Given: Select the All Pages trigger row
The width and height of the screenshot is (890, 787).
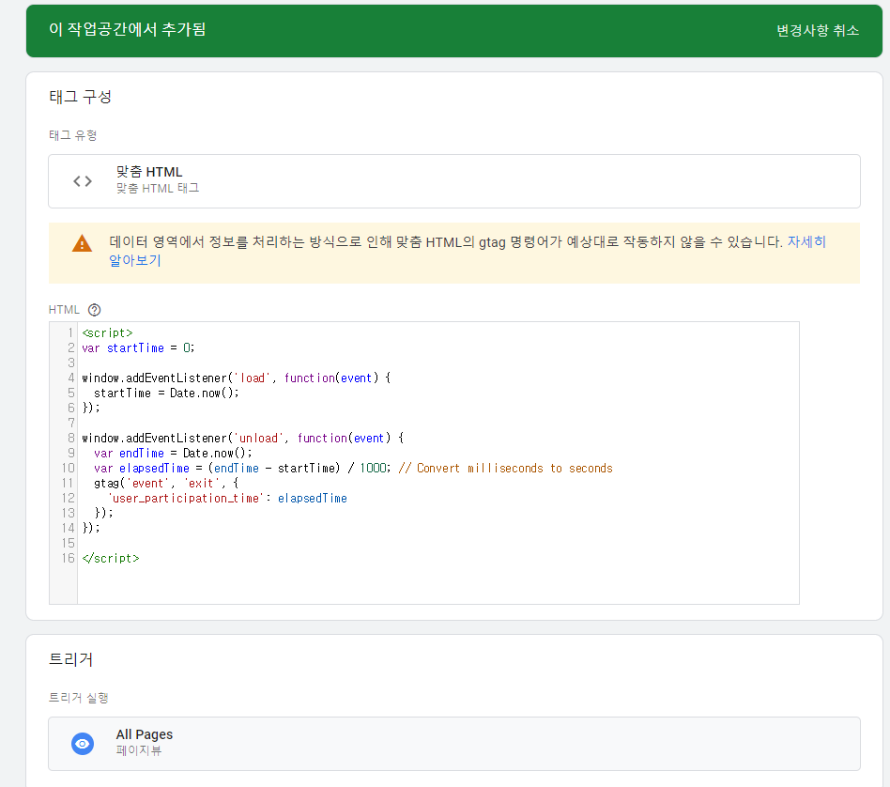Looking at the screenshot, I should (x=454, y=744).
